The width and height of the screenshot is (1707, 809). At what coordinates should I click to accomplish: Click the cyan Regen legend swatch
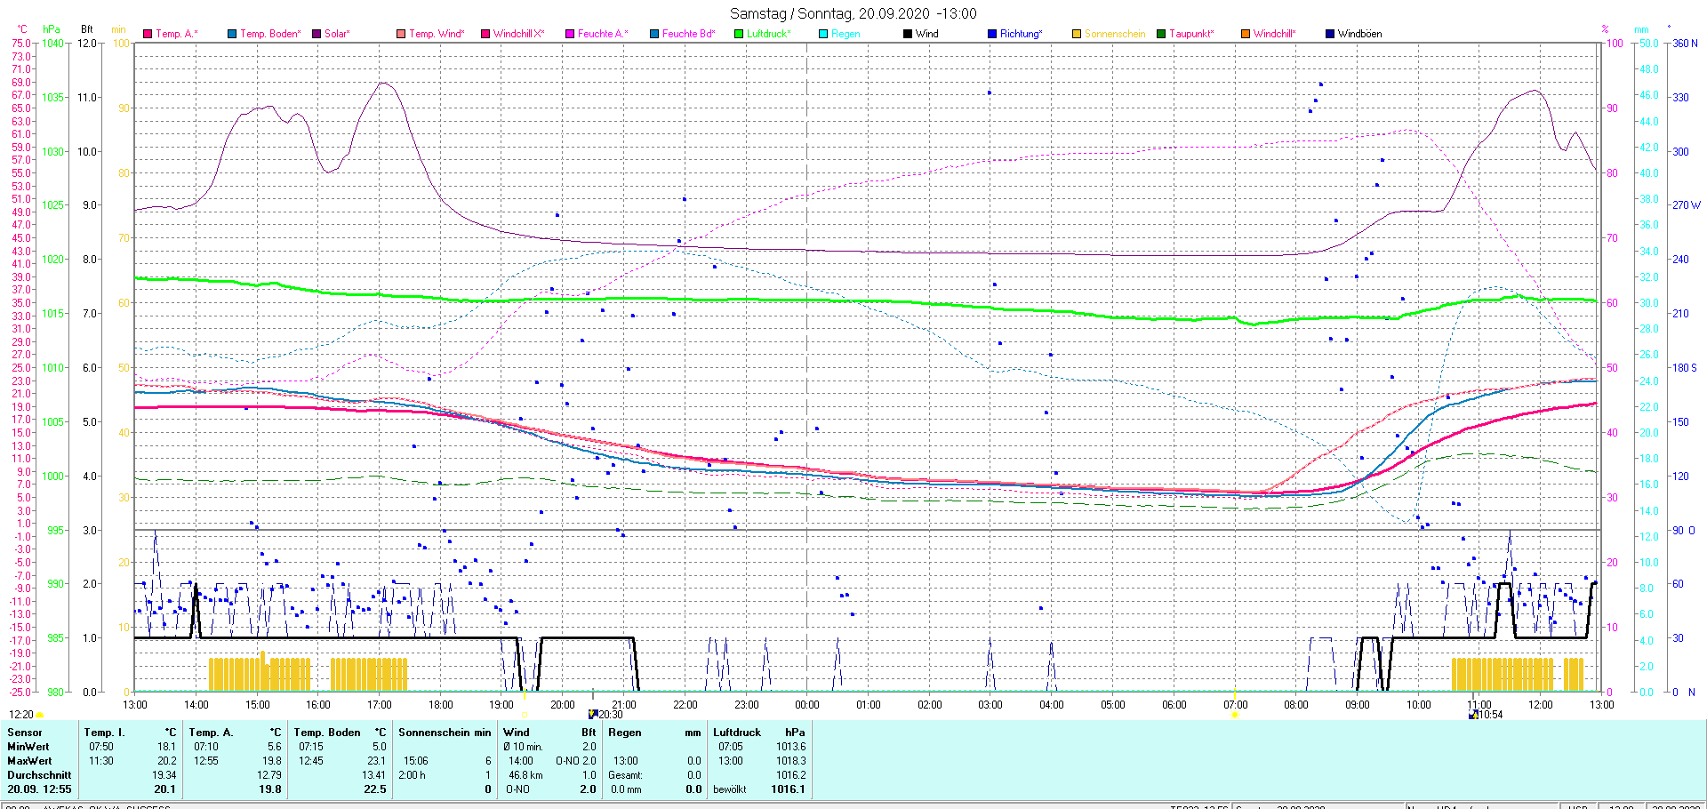click(823, 34)
